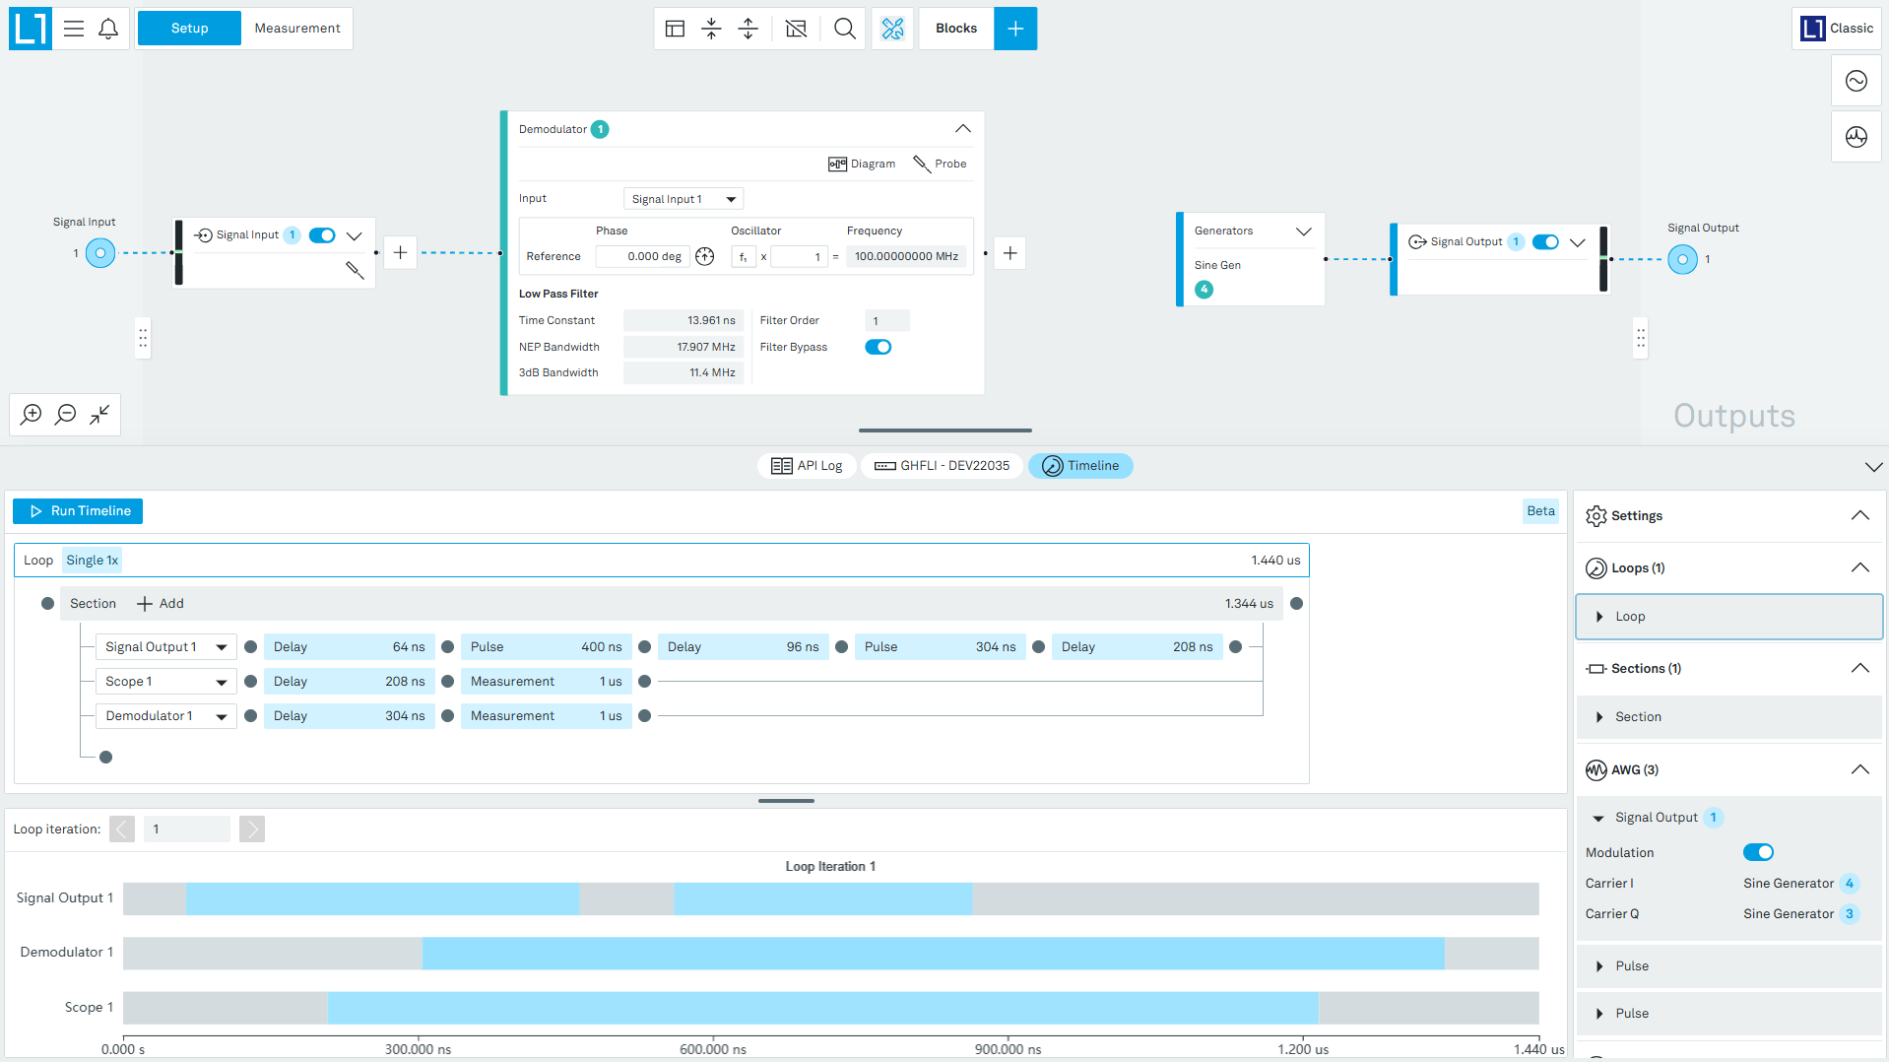
Task: Add a new block with plus button
Action: (1015, 29)
